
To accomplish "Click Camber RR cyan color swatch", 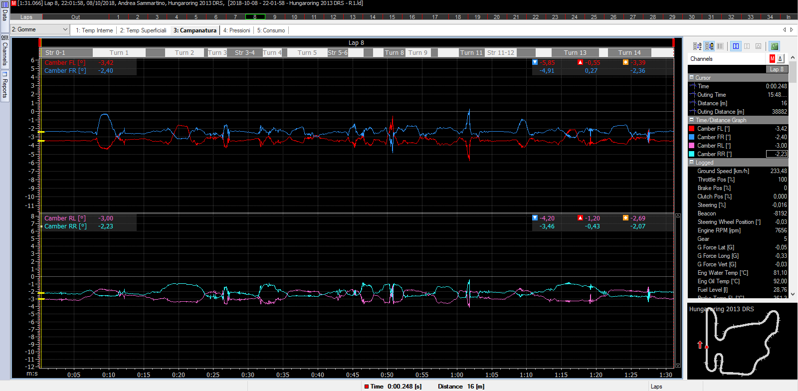I will (691, 154).
